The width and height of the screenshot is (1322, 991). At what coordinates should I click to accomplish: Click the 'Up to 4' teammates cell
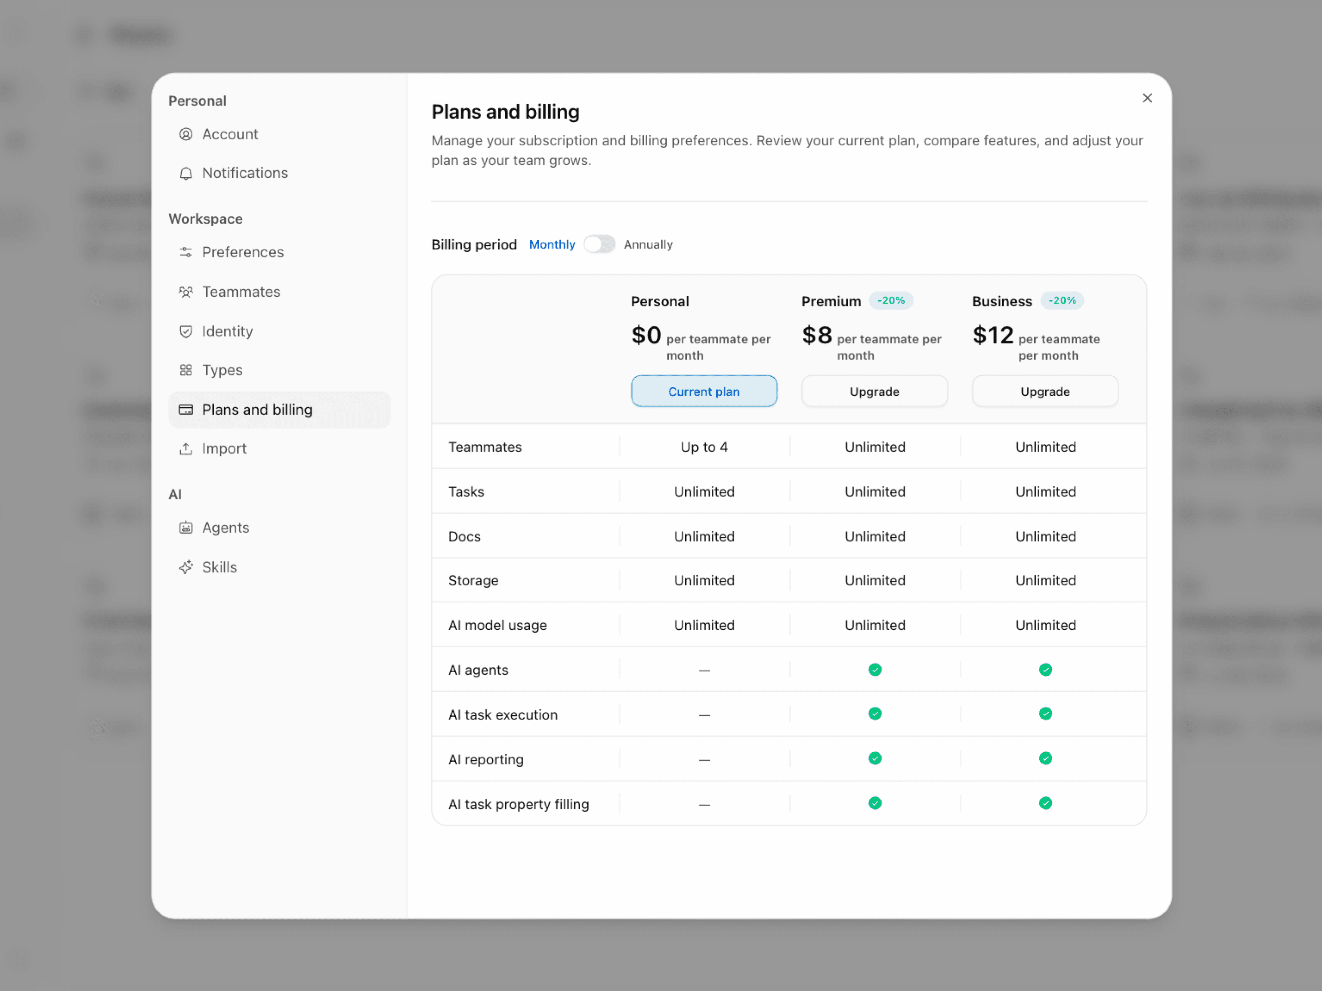[x=704, y=447]
